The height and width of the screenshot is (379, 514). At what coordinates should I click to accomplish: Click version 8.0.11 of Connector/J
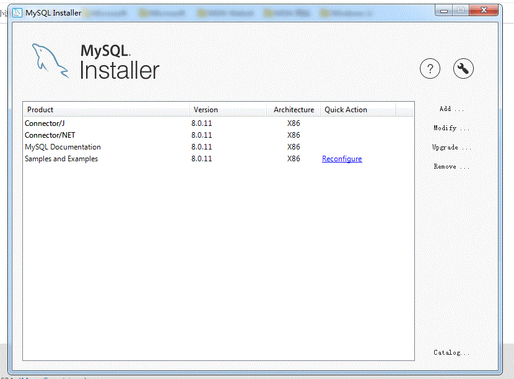click(202, 123)
